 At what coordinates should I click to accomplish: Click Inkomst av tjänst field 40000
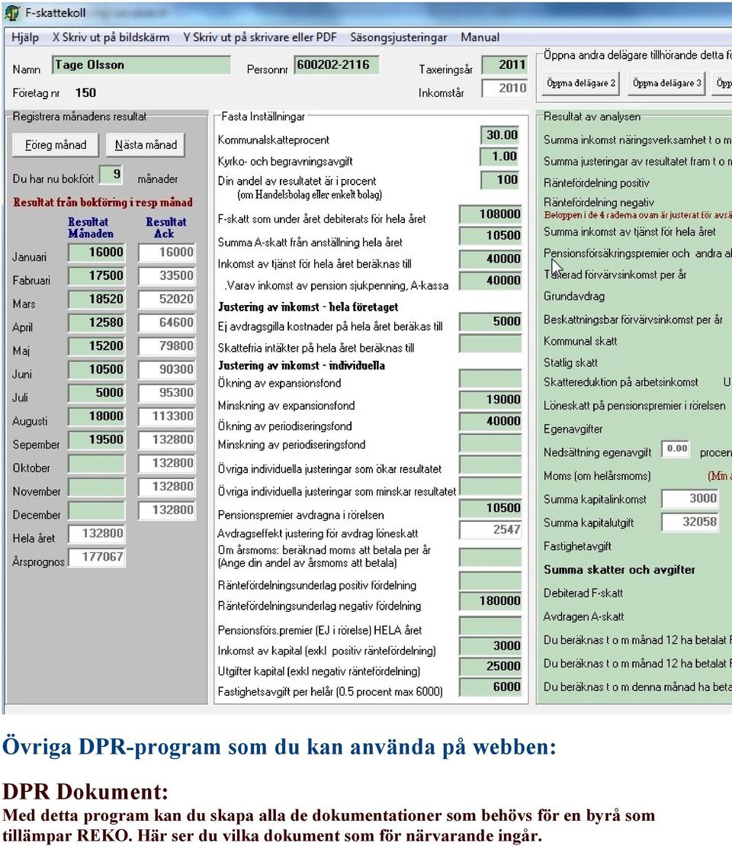point(490,259)
